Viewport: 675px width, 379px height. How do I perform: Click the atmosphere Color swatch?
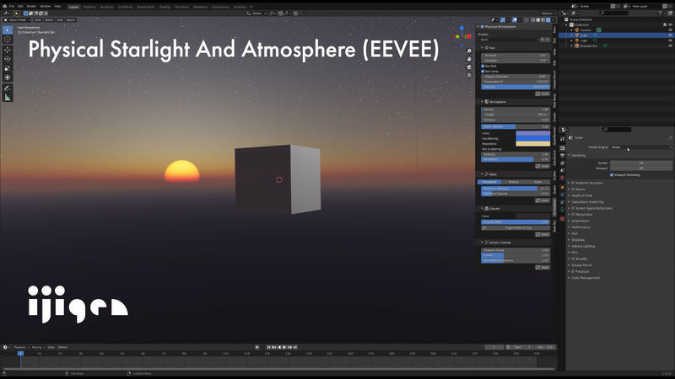click(x=533, y=133)
